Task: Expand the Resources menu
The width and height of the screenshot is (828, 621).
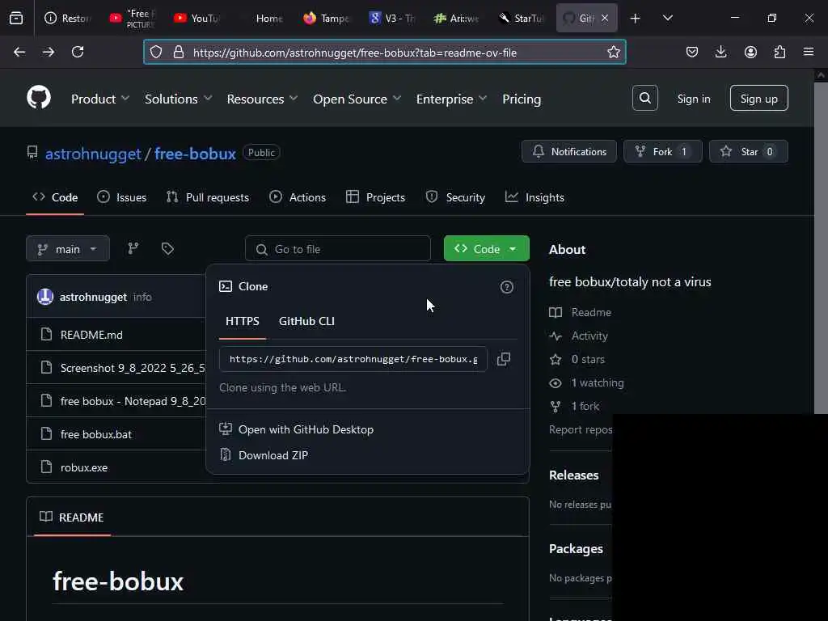Action: coord(263,99)
